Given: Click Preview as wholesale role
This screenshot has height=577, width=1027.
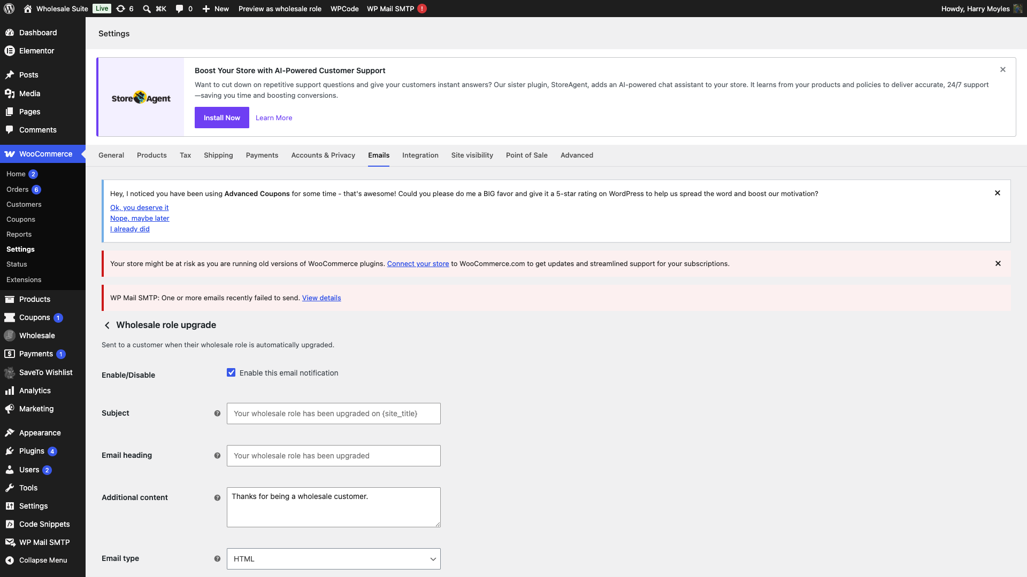Looking at the screenshot, I should 280,9.
